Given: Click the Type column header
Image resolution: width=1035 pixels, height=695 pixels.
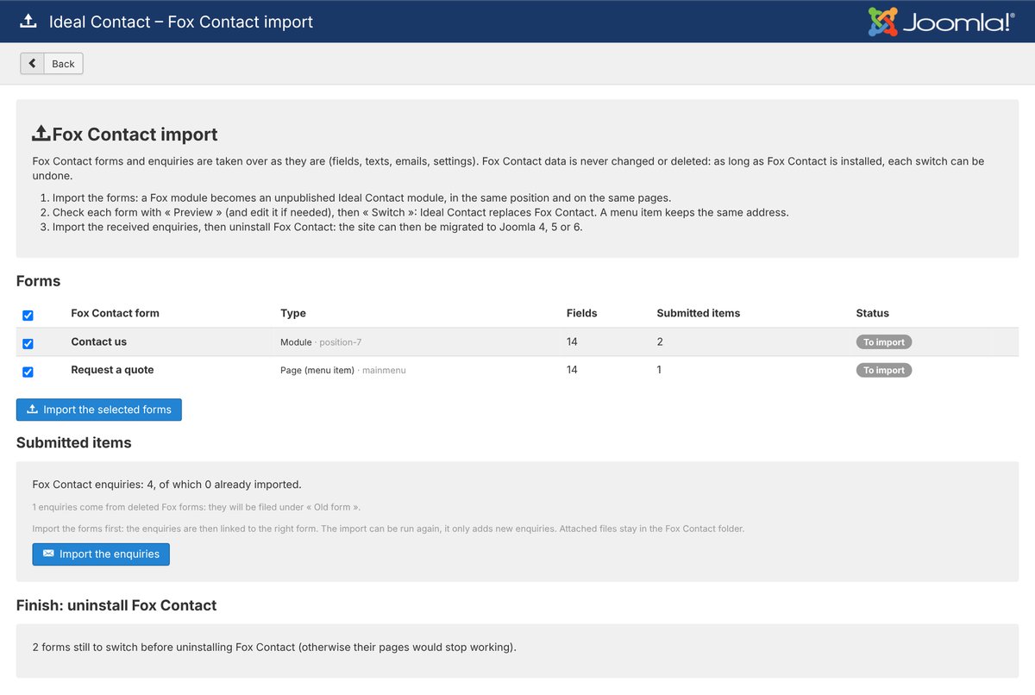Looking at the screenshot, I should (x=293, y=313).
